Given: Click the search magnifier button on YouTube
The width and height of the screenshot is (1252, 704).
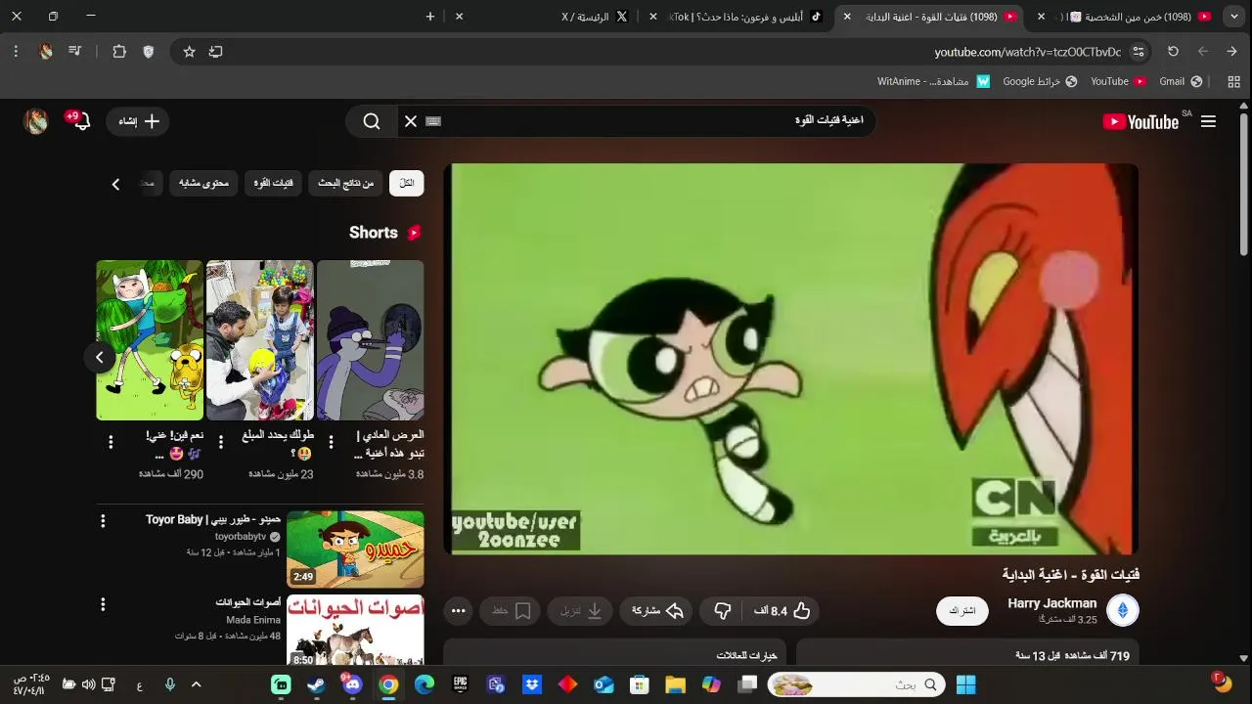Looking at the screenshot, I should [372, 121].
